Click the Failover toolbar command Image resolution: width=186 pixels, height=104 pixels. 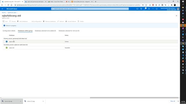tap(60, 21)
